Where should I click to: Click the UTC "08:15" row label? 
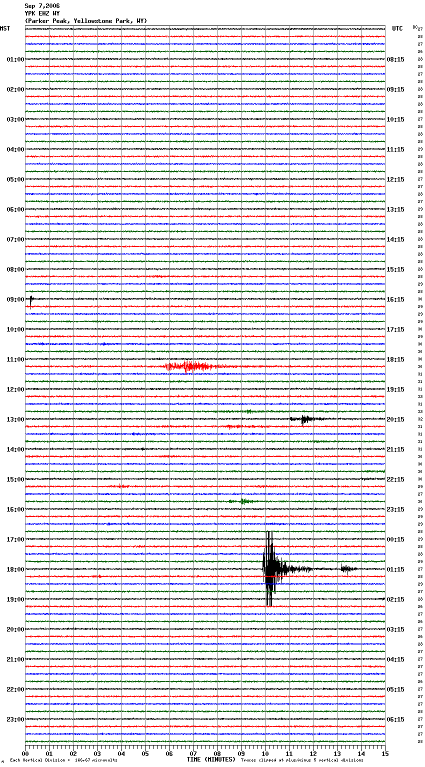coord(395,59)
